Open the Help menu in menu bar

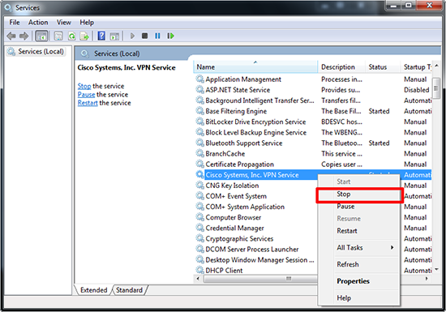pos(87,22)
